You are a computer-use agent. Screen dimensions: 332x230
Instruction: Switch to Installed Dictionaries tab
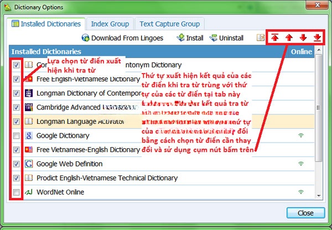(46, 24)
